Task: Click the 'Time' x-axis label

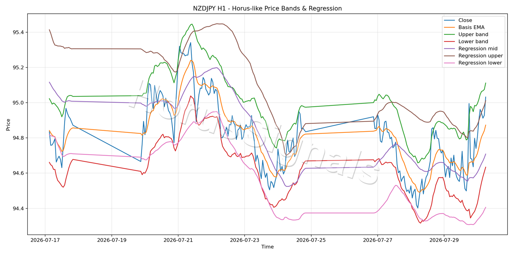Action: (267, 247)
